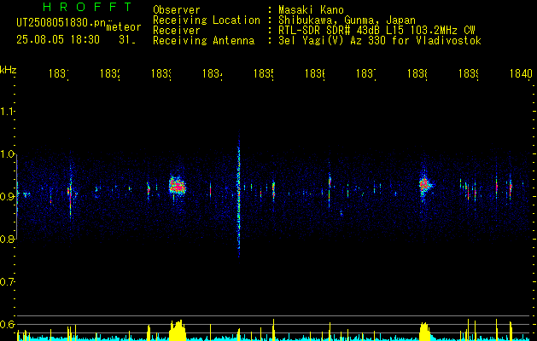The width and height of the screenshot is (537, 341).
Task: Click the 1835 time axis label
Action: [264, 73]
